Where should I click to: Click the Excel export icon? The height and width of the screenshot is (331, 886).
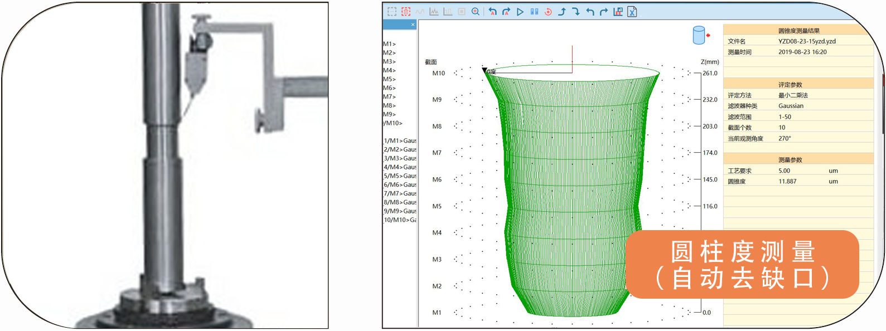[632, 12]
